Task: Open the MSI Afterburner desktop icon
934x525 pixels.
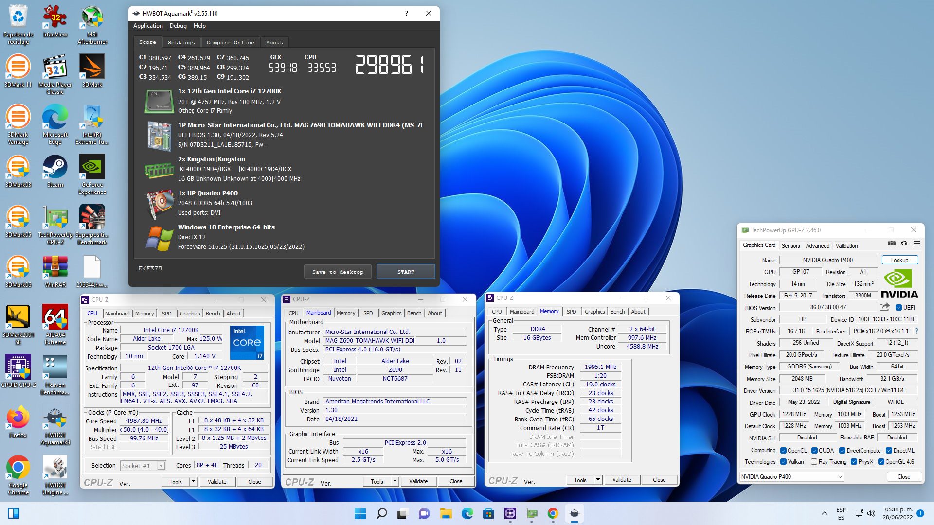Action: 92,25
